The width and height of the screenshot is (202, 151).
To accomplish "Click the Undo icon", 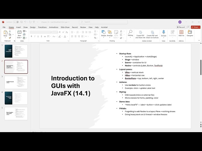I will click(x=25, y=22).
